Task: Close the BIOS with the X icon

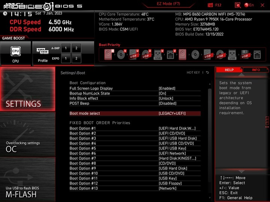Action: point(262,5)
